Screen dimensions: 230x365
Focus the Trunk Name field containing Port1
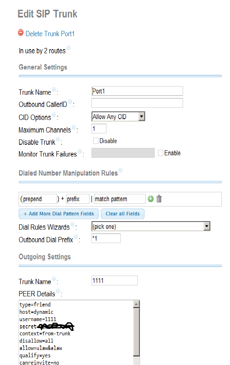[x=137, y=91]
